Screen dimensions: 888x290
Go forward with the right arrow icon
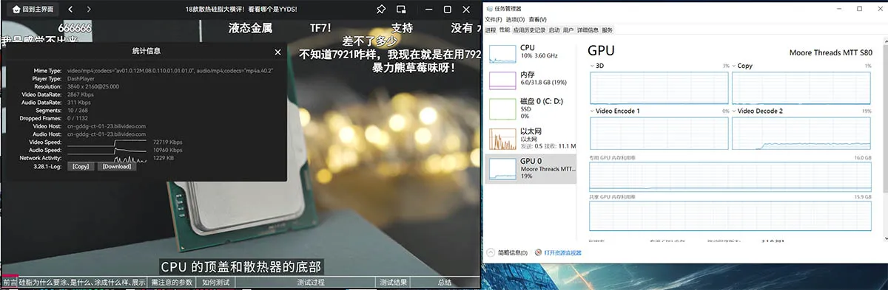click(x=89, y=9)
